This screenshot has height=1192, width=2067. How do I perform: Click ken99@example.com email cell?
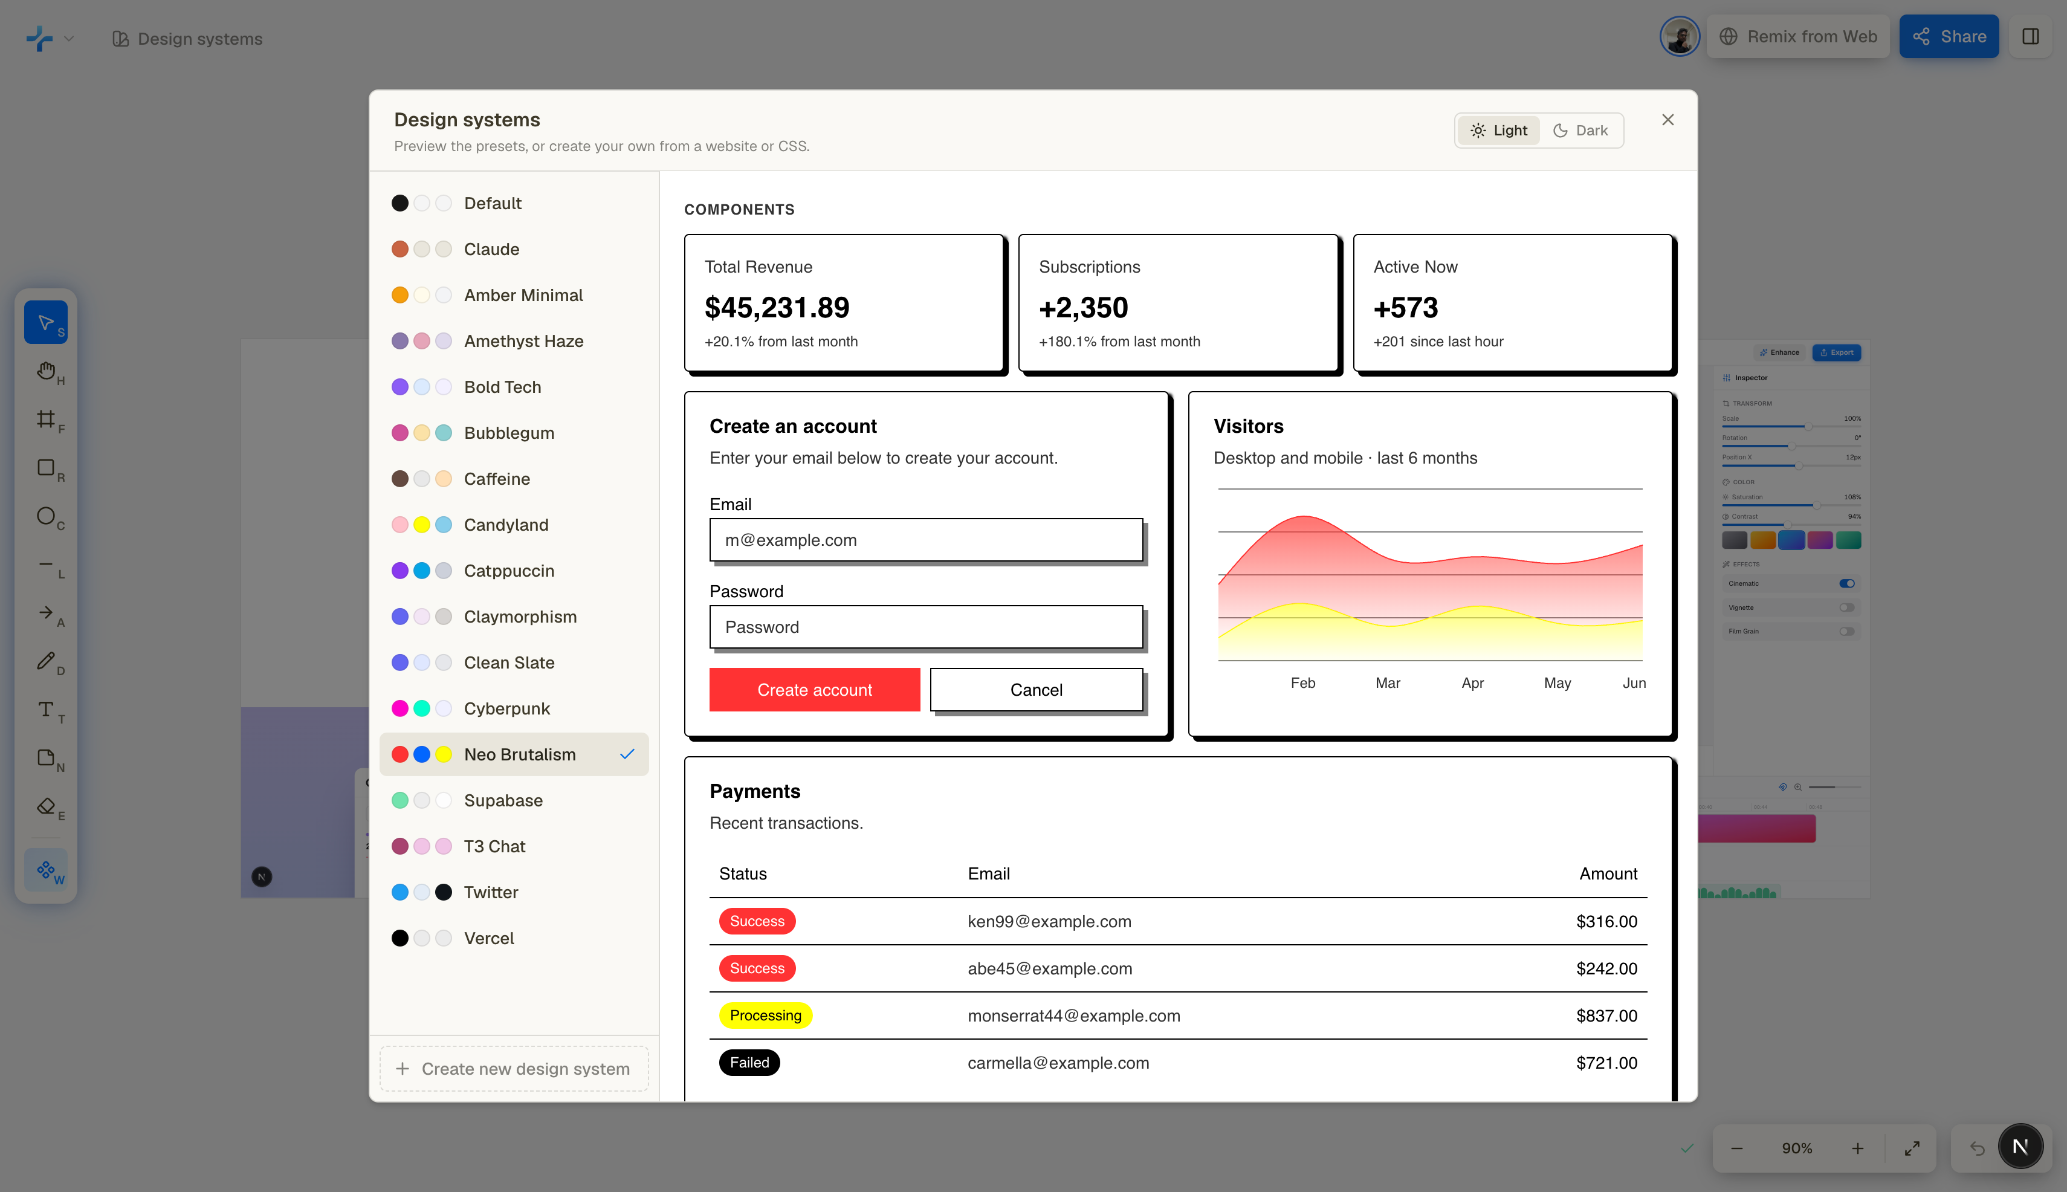coord(1049,921)
